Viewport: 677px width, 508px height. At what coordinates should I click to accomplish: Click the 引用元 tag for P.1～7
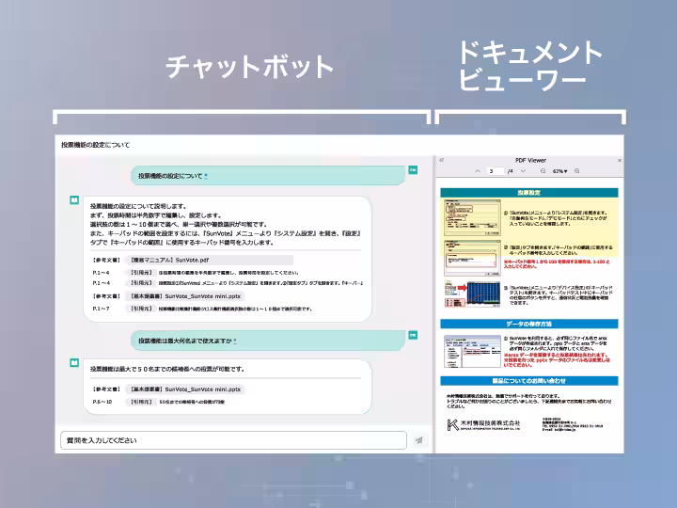point(143,308)
